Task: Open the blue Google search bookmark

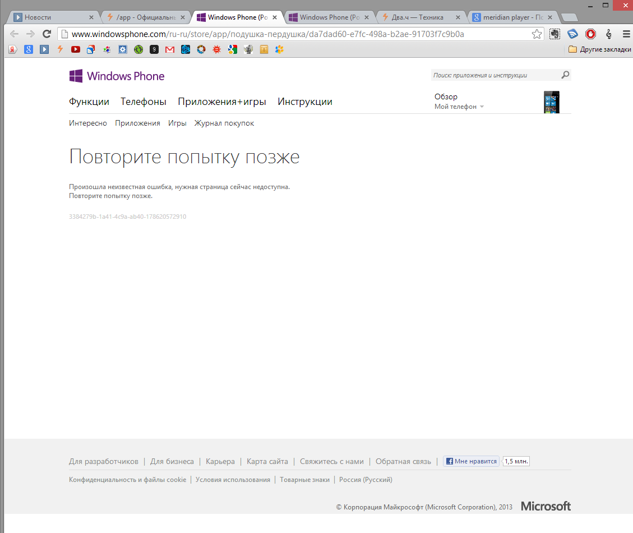Action: (28, 50)
